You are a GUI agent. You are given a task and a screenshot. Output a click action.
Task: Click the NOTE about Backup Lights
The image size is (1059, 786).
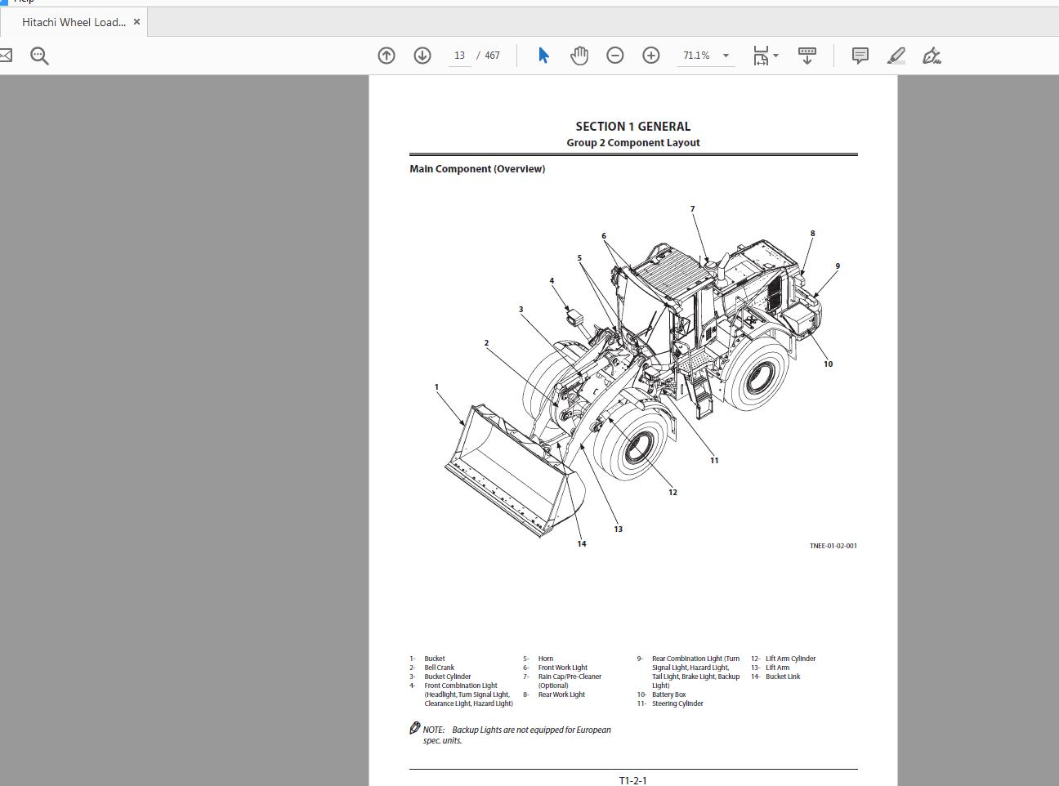click(511, 735)
